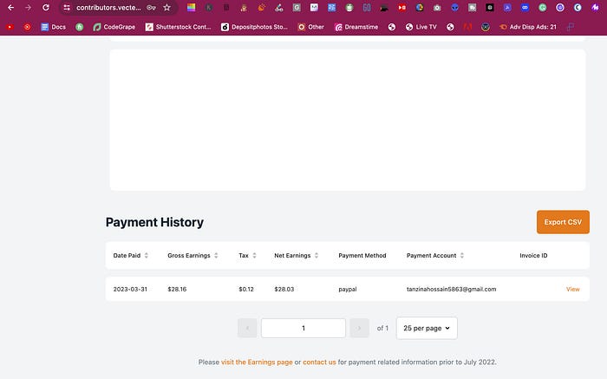Open the rainbow-striped square extension
This screenshot has height=379, width=607.
point(192,7)
